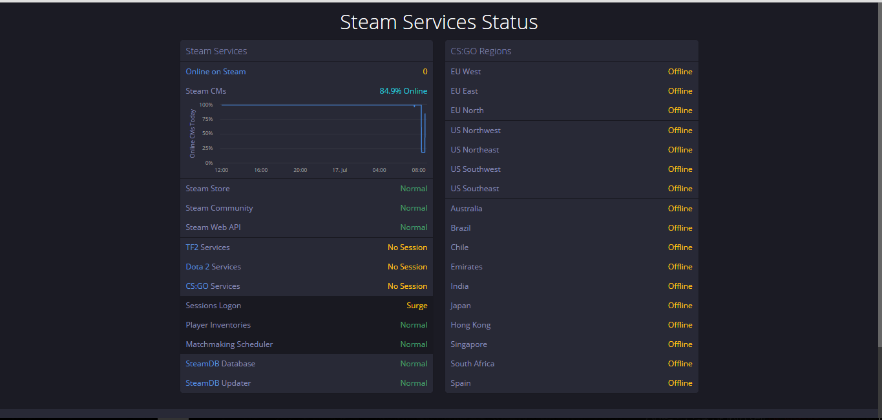This screenshot has height=420, width=882.
Task: Click the US Southwest region label
Action: pyautogui.click(x=476, y=169)
